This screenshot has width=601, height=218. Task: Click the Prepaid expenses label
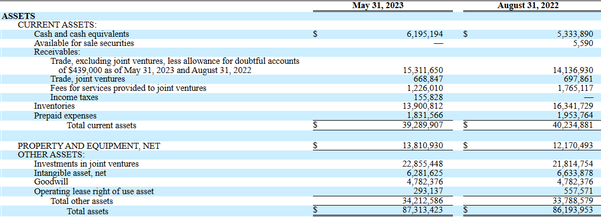(x=65, y=116)
